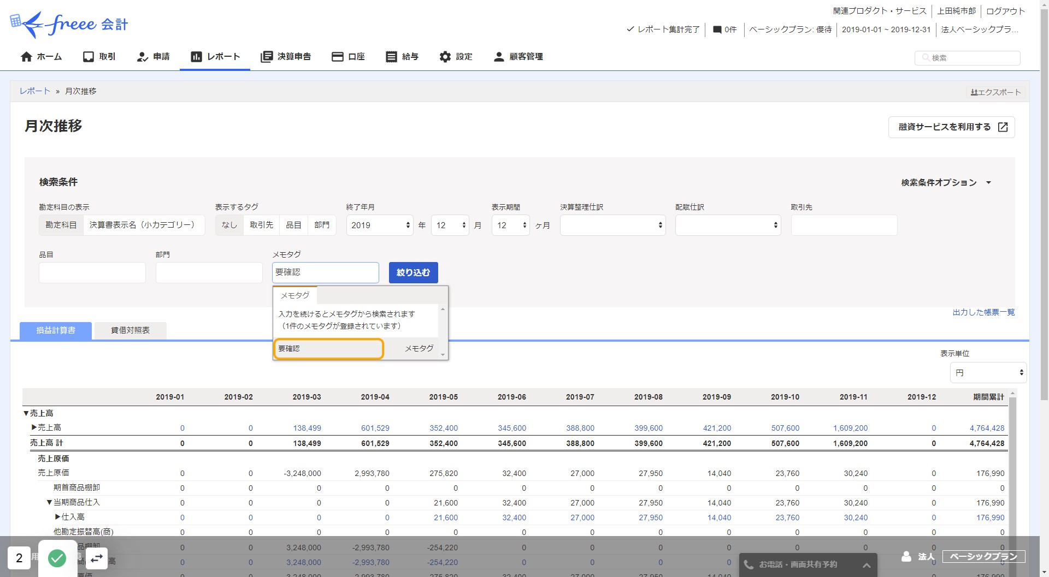Click ログアウト to sign out
Image resolution: width=1049 pixels, height=577 pixels.
(x=1005, y=11)
